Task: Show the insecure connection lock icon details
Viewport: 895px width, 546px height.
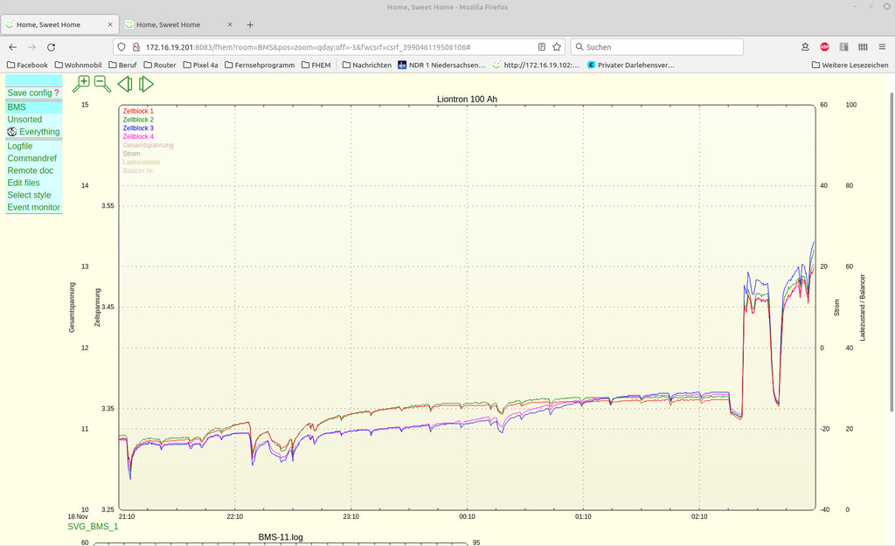Action: [x=135, y=47]
